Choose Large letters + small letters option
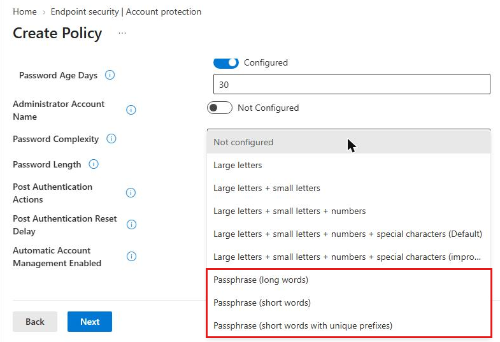 click(348, 188)
